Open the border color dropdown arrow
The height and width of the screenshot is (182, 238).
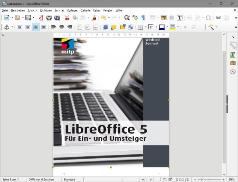(167, 27)
